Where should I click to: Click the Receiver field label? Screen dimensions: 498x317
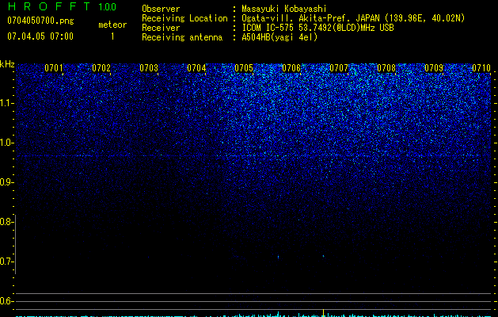click(x=161, y=28)
